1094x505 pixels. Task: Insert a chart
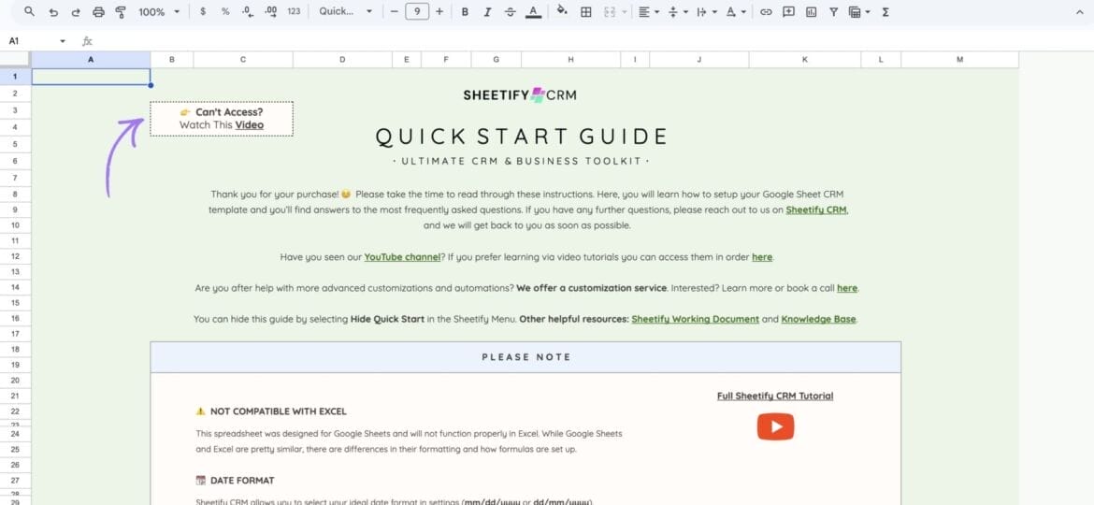pos(811,12)
